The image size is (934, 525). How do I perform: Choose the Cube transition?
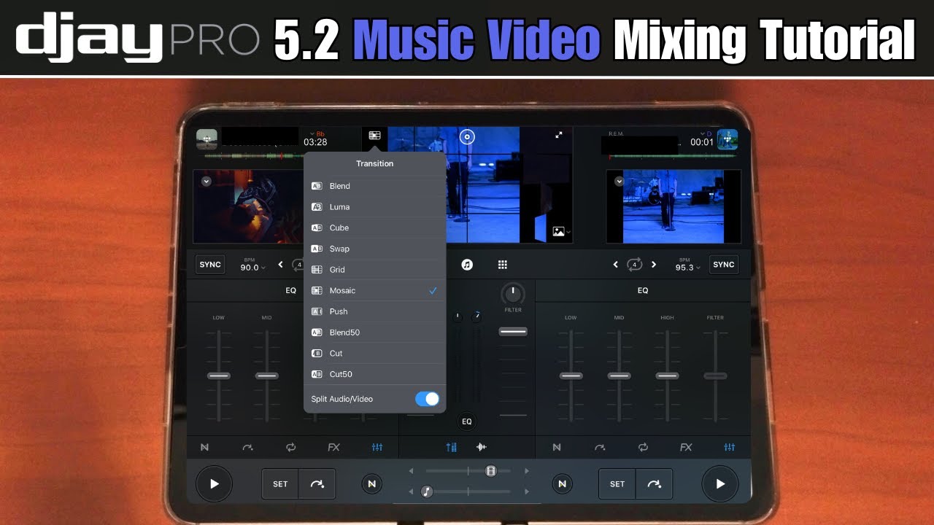(374, 227)
